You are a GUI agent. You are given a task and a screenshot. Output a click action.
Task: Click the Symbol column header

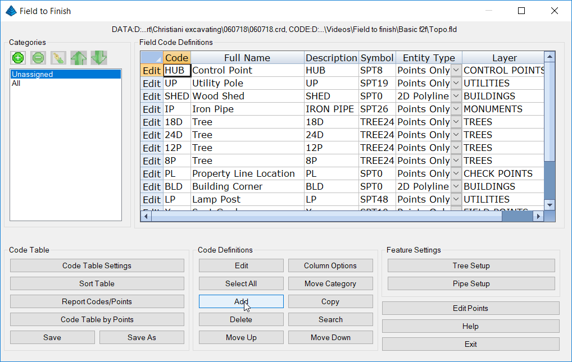coord(377,58)
